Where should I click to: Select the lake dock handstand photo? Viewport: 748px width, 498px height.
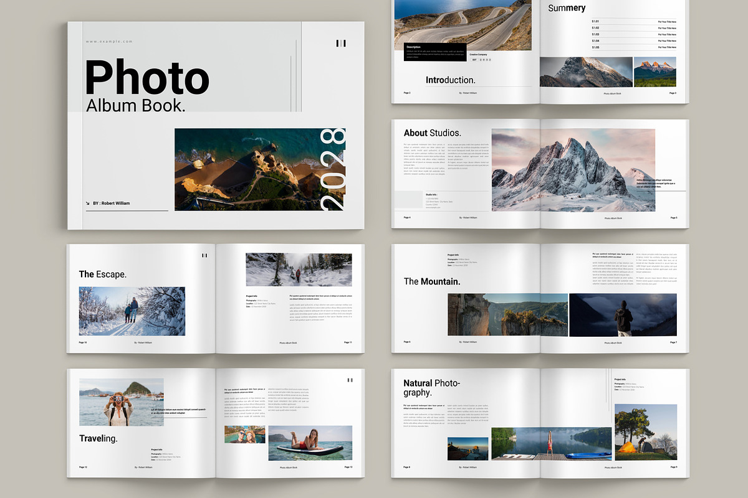point(551,444)
